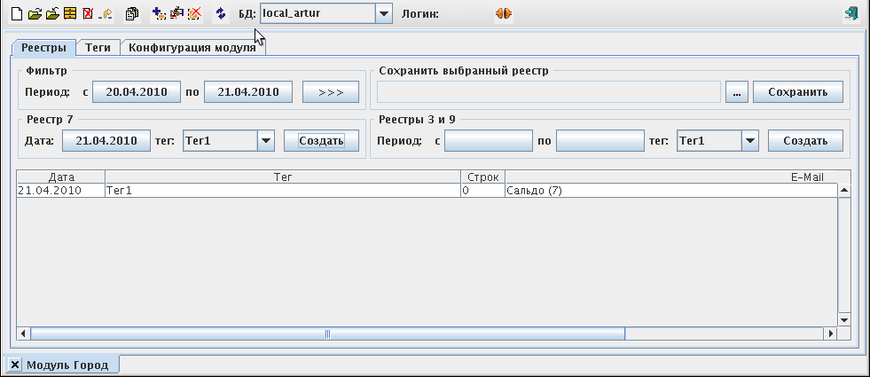Click the blue refresh arrows icon
The height and width of the screenshot is (377, 870).
[x=221, y=14]
